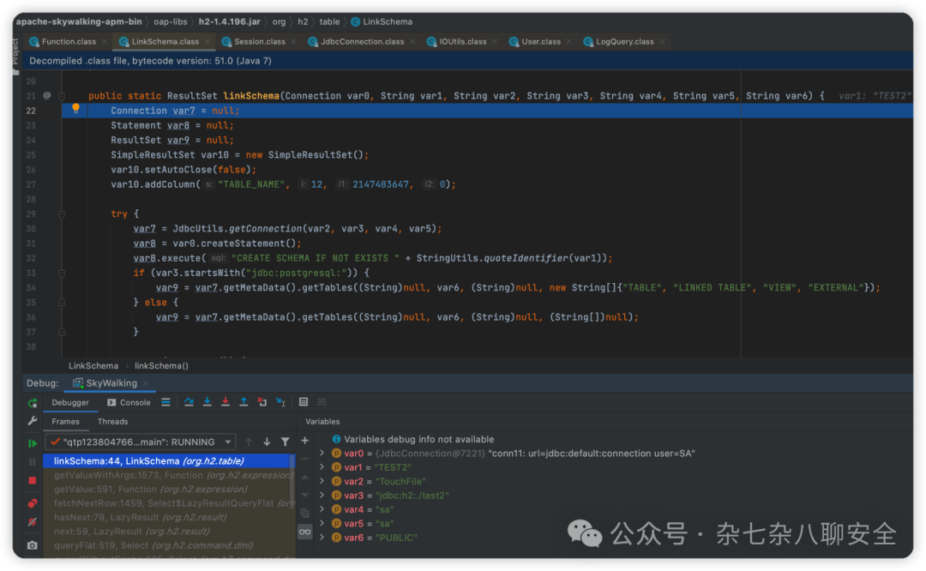The image size is (926, 571).
Task: Expand var3 jdbc:h2 variable
Action: point(322,496)
